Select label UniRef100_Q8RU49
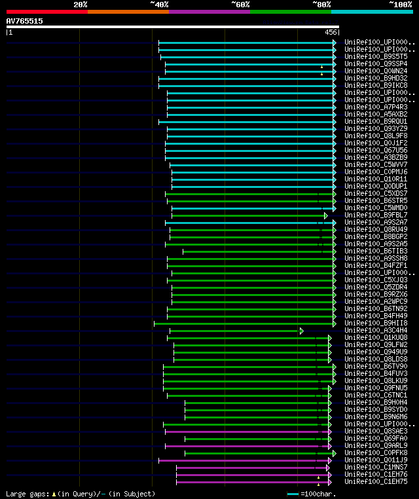Screen dimensions: 419x499 click(376, 229)
